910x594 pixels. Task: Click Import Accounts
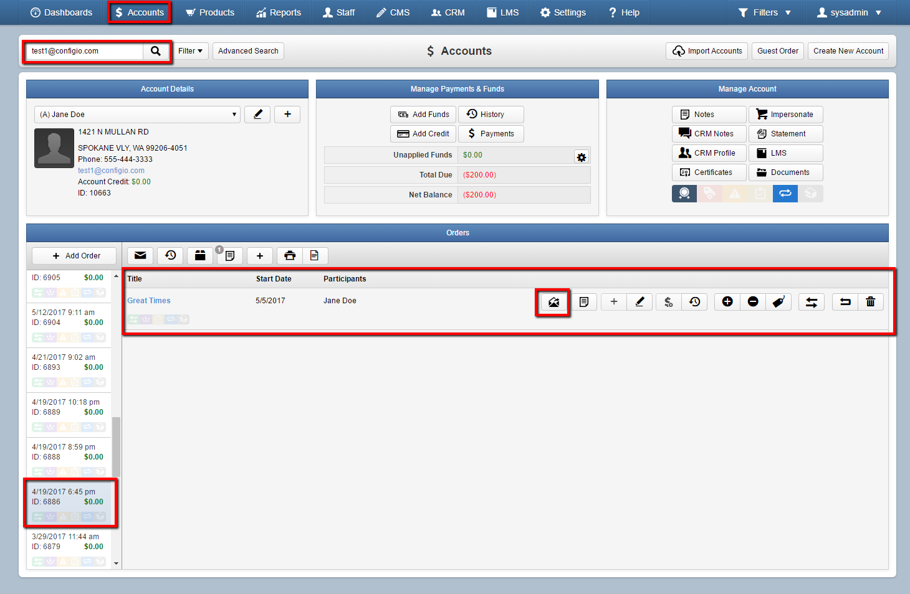[x=707, y=51]
